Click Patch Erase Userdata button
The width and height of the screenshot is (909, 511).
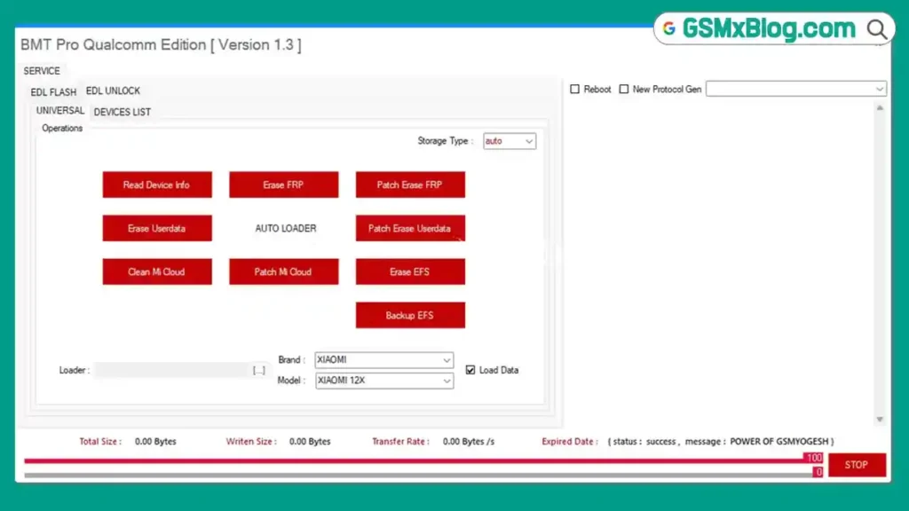[x=410, y=228]
